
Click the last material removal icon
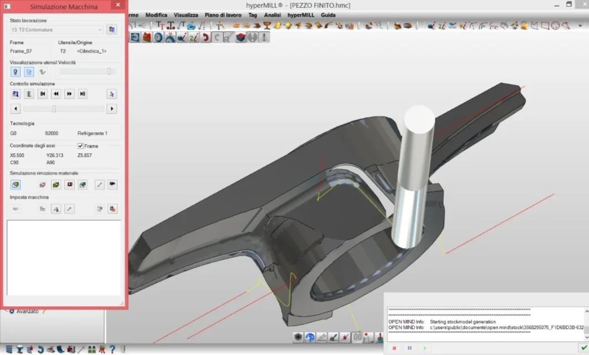[x=112, y=185]
